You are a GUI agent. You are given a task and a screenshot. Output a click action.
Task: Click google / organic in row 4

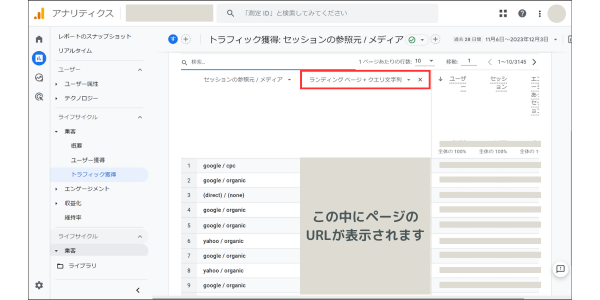[224, 210]
